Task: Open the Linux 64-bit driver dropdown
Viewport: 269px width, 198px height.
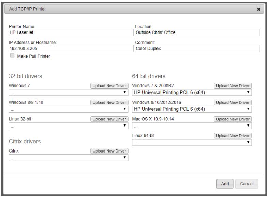Action: 192,143
